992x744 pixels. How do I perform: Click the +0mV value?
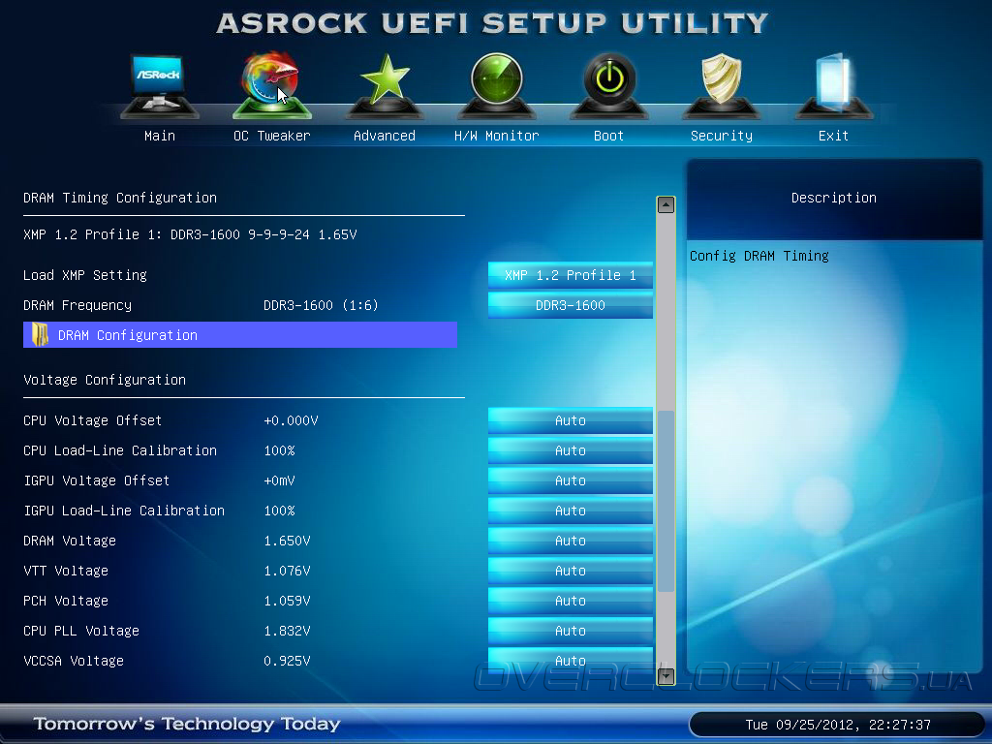(279, 480)
